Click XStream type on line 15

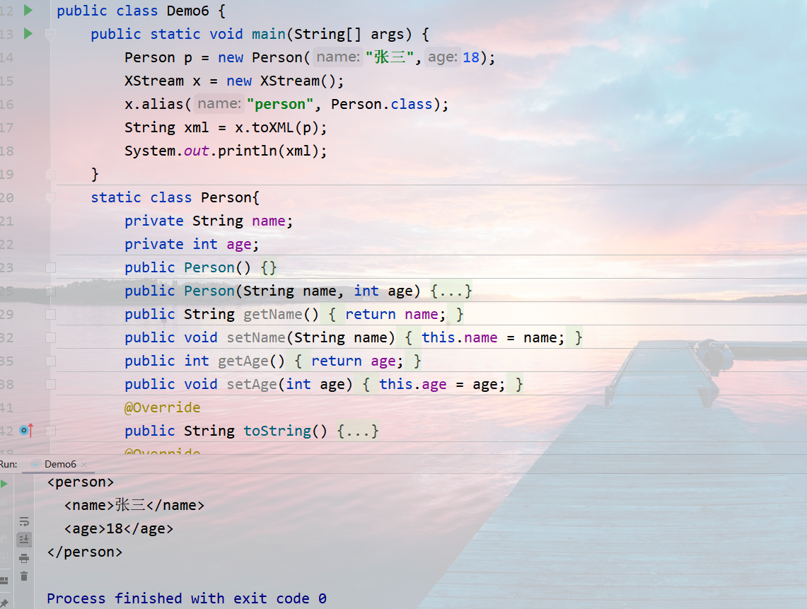(154, 81)
